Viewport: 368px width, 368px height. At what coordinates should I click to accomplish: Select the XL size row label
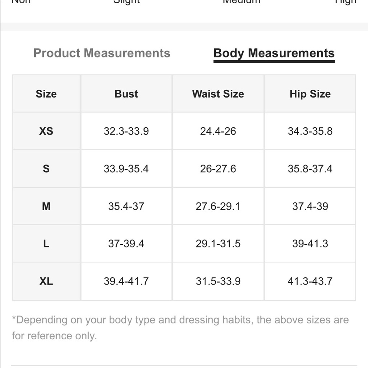[x=46, y=281]
